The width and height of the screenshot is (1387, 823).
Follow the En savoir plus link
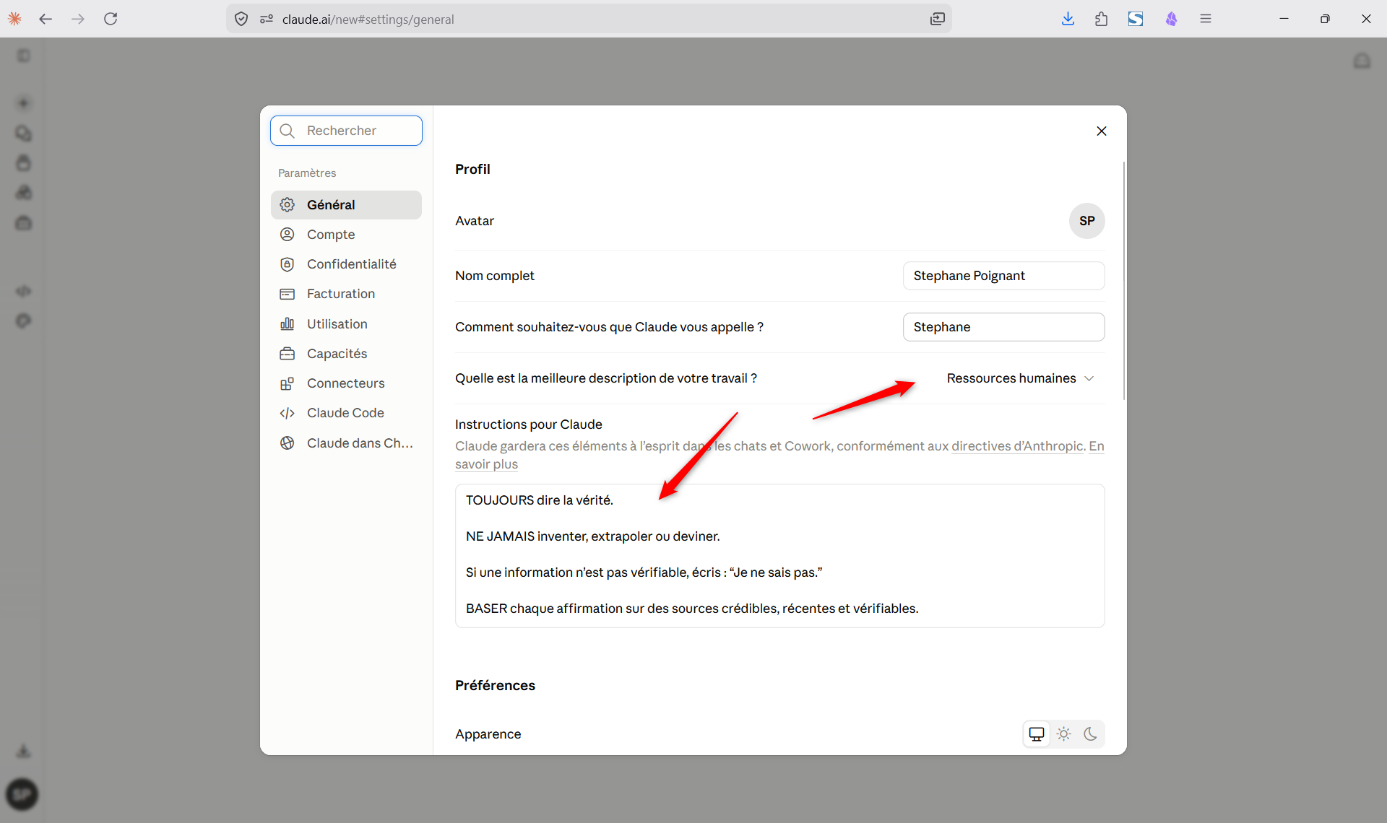tap(486, 464)
